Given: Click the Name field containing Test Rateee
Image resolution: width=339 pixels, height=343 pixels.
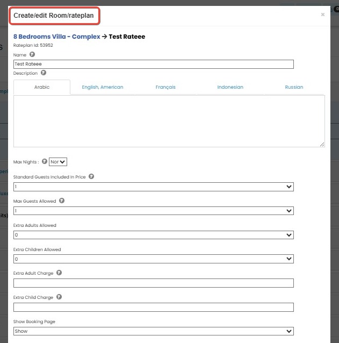Looking at the screenshot, I should tap(154, 64).
